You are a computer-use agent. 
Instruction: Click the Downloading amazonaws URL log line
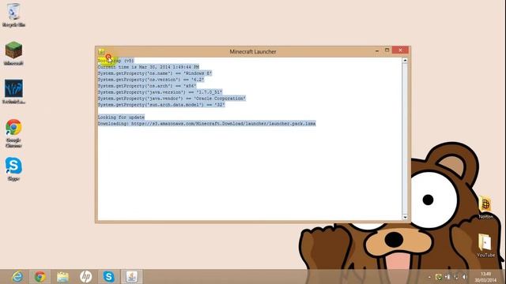(x=206, y=124)
